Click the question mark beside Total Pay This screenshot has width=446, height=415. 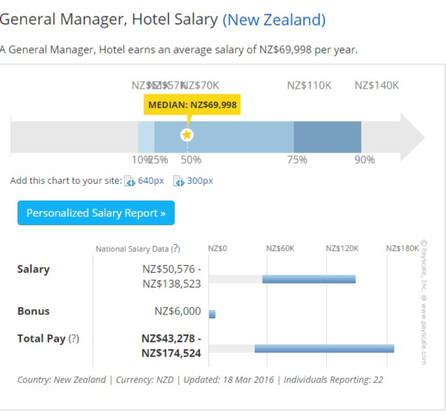point(74,339)
